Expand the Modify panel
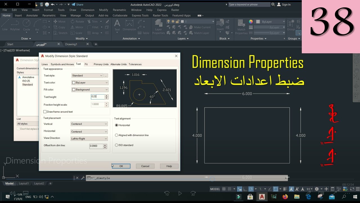Image resolution: width=360 pixels, height=203 pixels. click(x=82, y=39)
